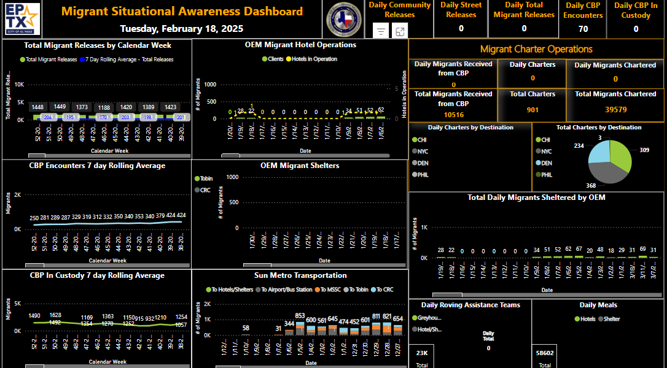
Task: Select Greyhound in Daily Roving Assistance Teams legend
Action: (x=414, y=318)
